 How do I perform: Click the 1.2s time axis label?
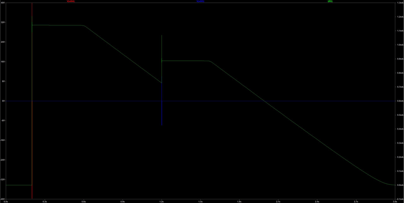click(x=161, y=201)
